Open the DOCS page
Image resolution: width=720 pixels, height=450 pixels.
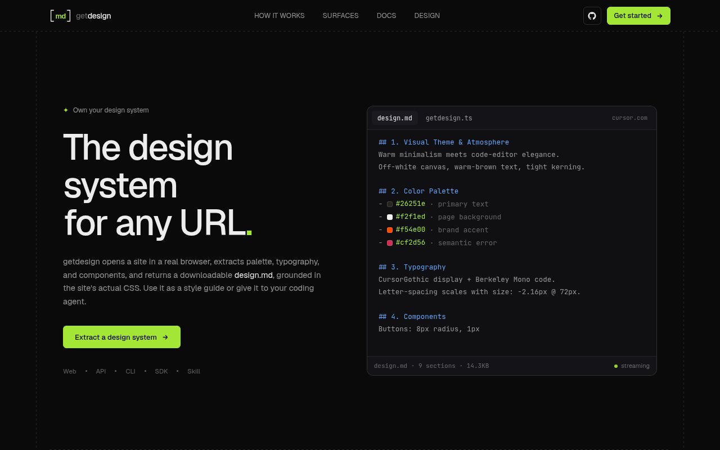386,16
